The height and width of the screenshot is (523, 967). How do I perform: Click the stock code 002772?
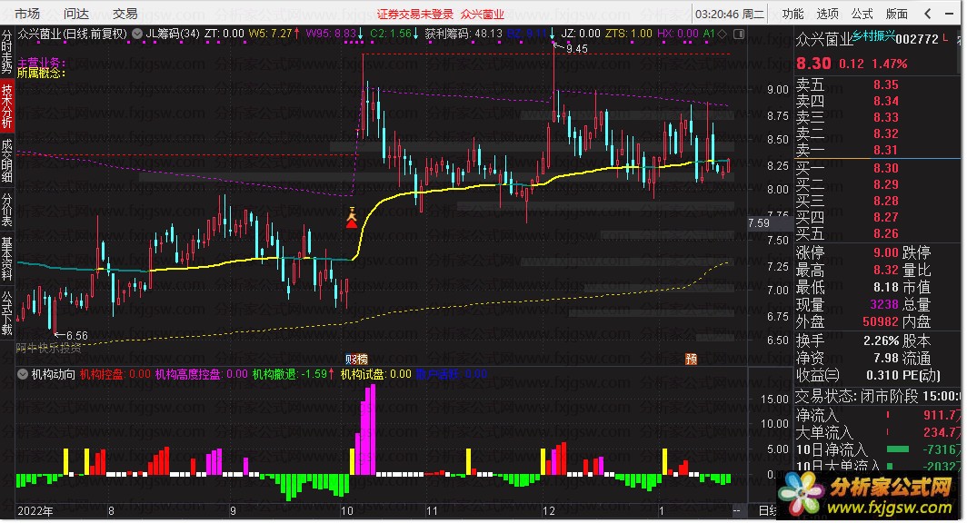coord(917,39)
